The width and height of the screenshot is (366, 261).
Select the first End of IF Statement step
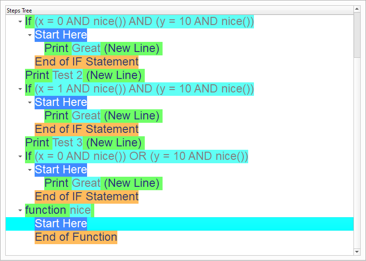pyautogui.click(x=87, y=62)
